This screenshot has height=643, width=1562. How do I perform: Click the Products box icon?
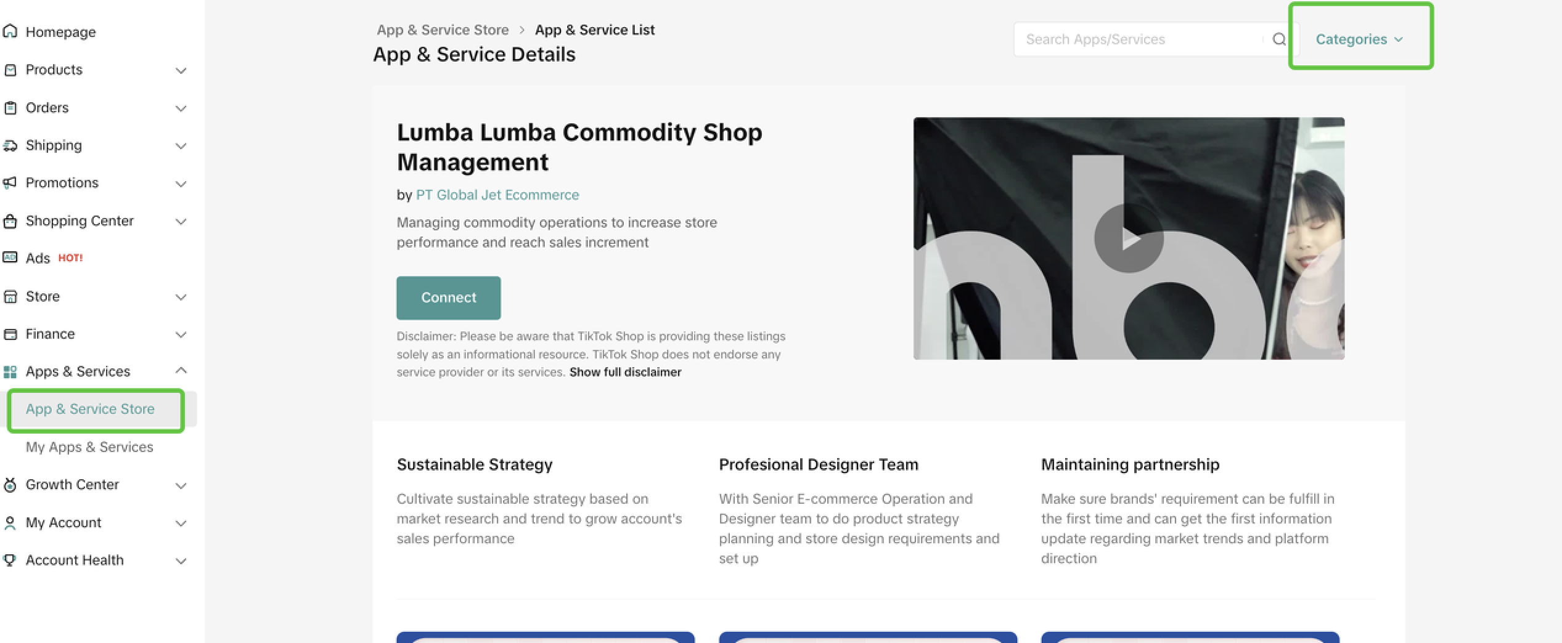click(9, 70)
